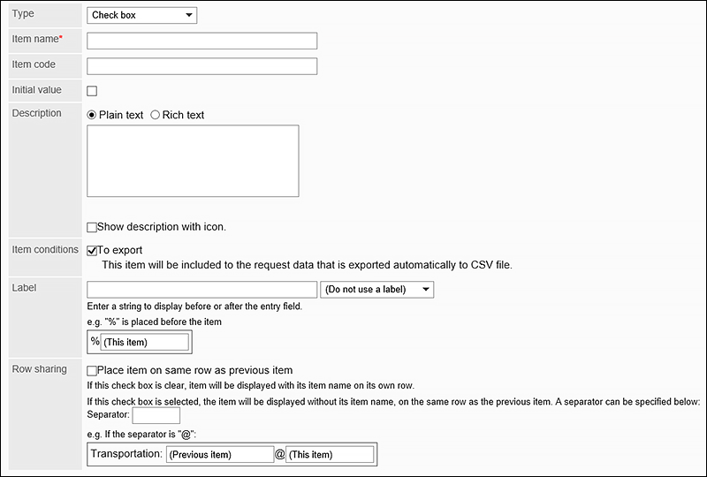Click the 'Enter a string to display' hint
Viewport: 707px width, 477px height.
click(194, 307)
